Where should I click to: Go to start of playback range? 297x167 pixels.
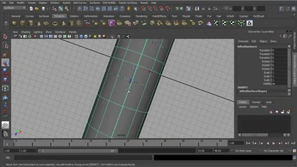[248, 143]
